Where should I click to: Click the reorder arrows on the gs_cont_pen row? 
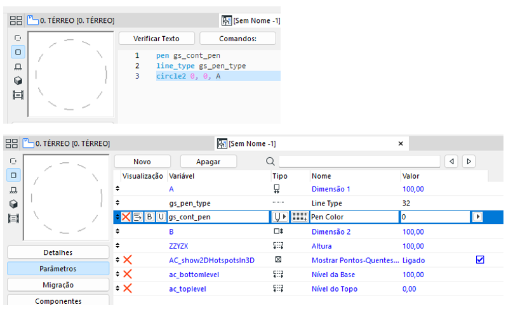coord(117,217)
